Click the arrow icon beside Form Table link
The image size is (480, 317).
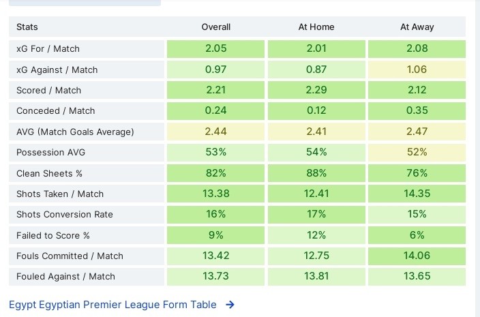point(230,305)
